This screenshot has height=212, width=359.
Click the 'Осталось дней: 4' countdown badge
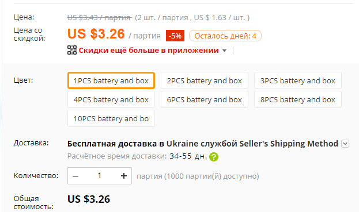click(225, 36)
